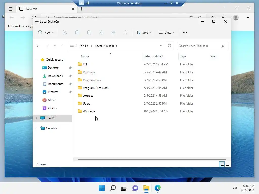Click the search magnifier in Explorer search box
The image size is (259, 194).
tap(223, 46)
